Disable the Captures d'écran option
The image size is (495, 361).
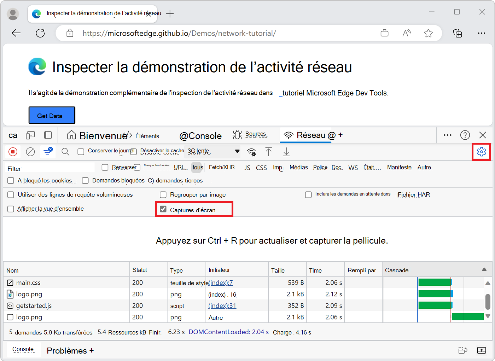163,209
